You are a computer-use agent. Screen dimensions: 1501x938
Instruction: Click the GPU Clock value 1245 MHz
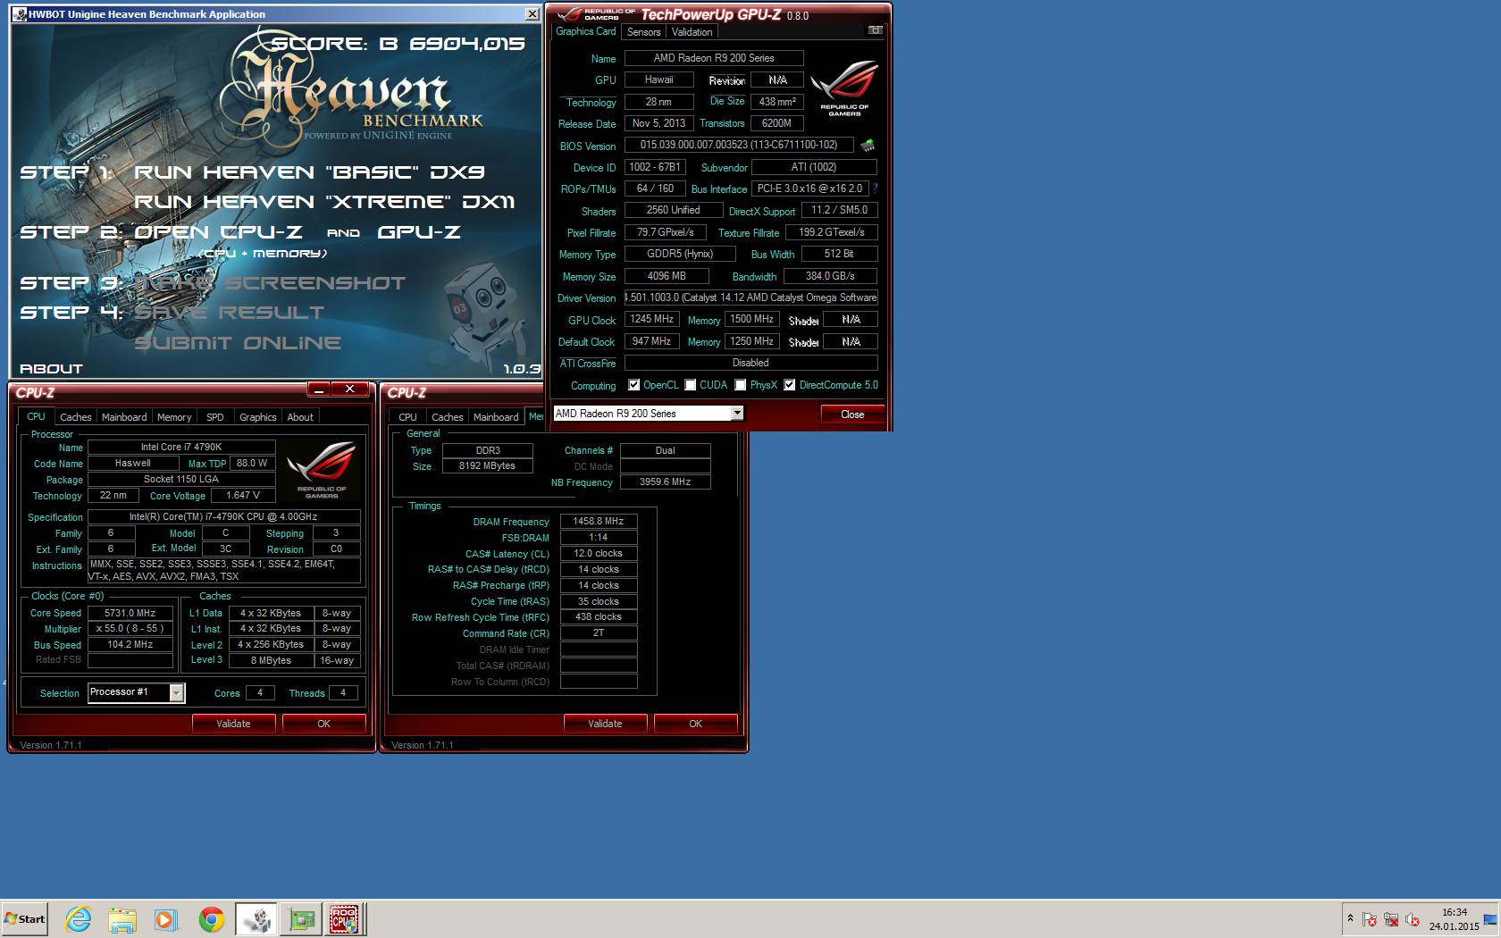(652, 319)
